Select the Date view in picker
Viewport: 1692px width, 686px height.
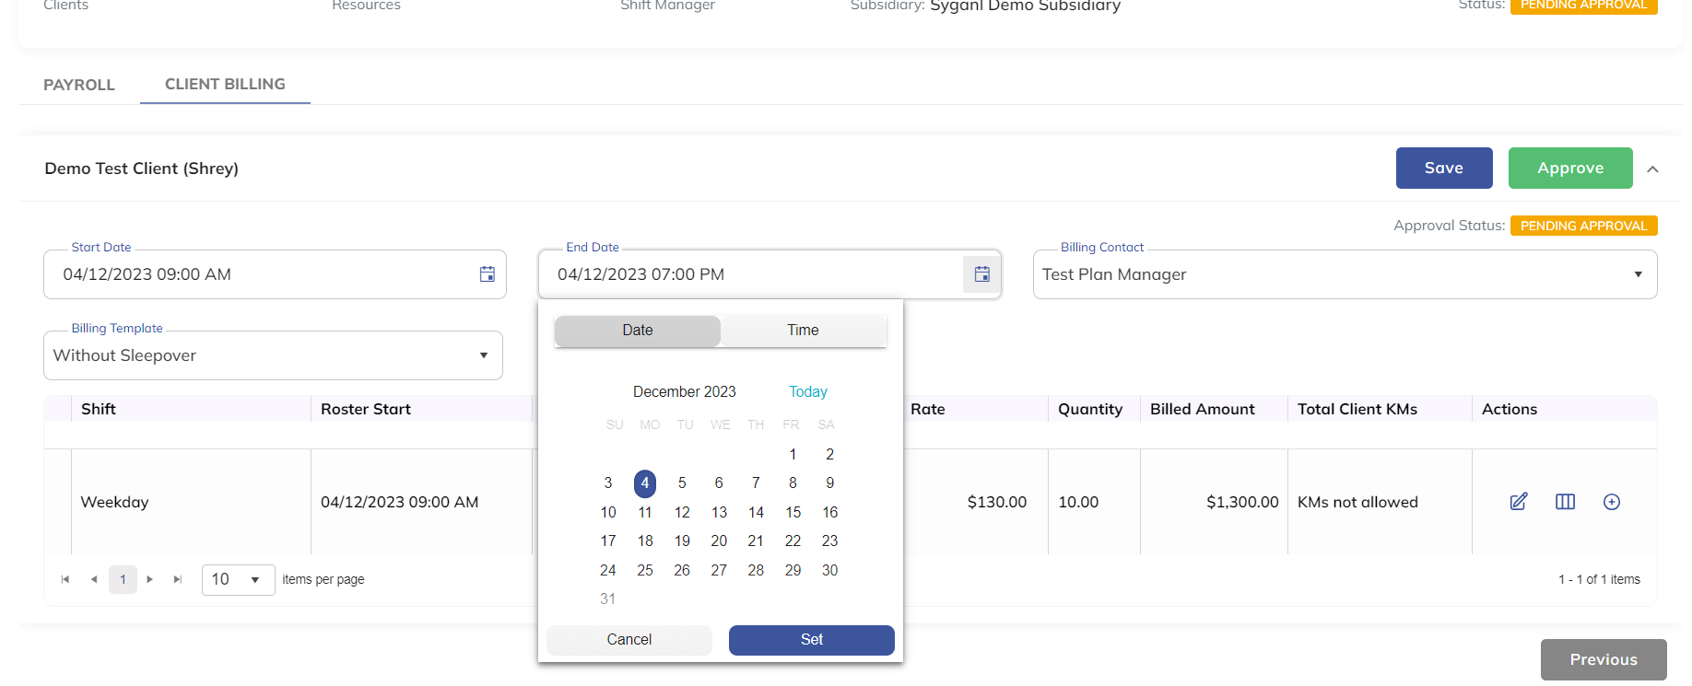(x=637, y=331)
